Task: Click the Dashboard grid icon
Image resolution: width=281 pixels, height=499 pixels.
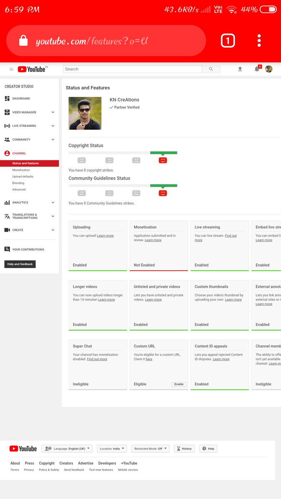Action: [x=7, y=99]
